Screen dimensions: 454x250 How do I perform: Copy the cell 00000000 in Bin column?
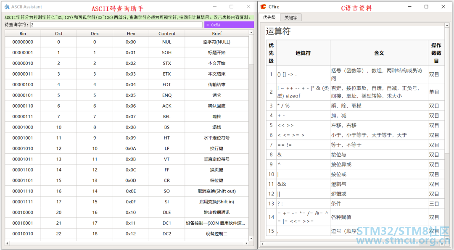click(23, 42)
